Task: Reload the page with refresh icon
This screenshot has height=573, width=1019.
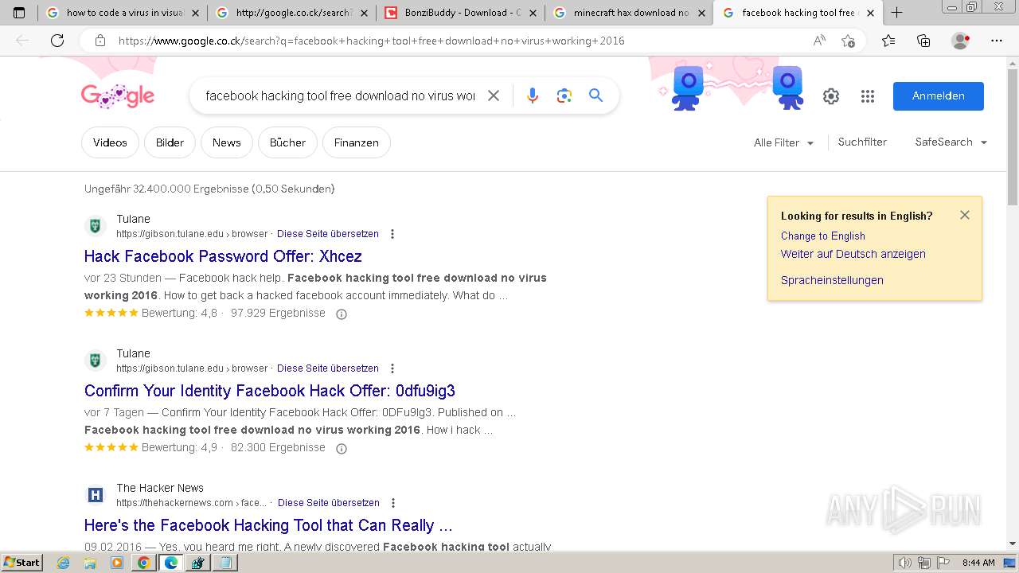Action: click(x=57, y=41)
